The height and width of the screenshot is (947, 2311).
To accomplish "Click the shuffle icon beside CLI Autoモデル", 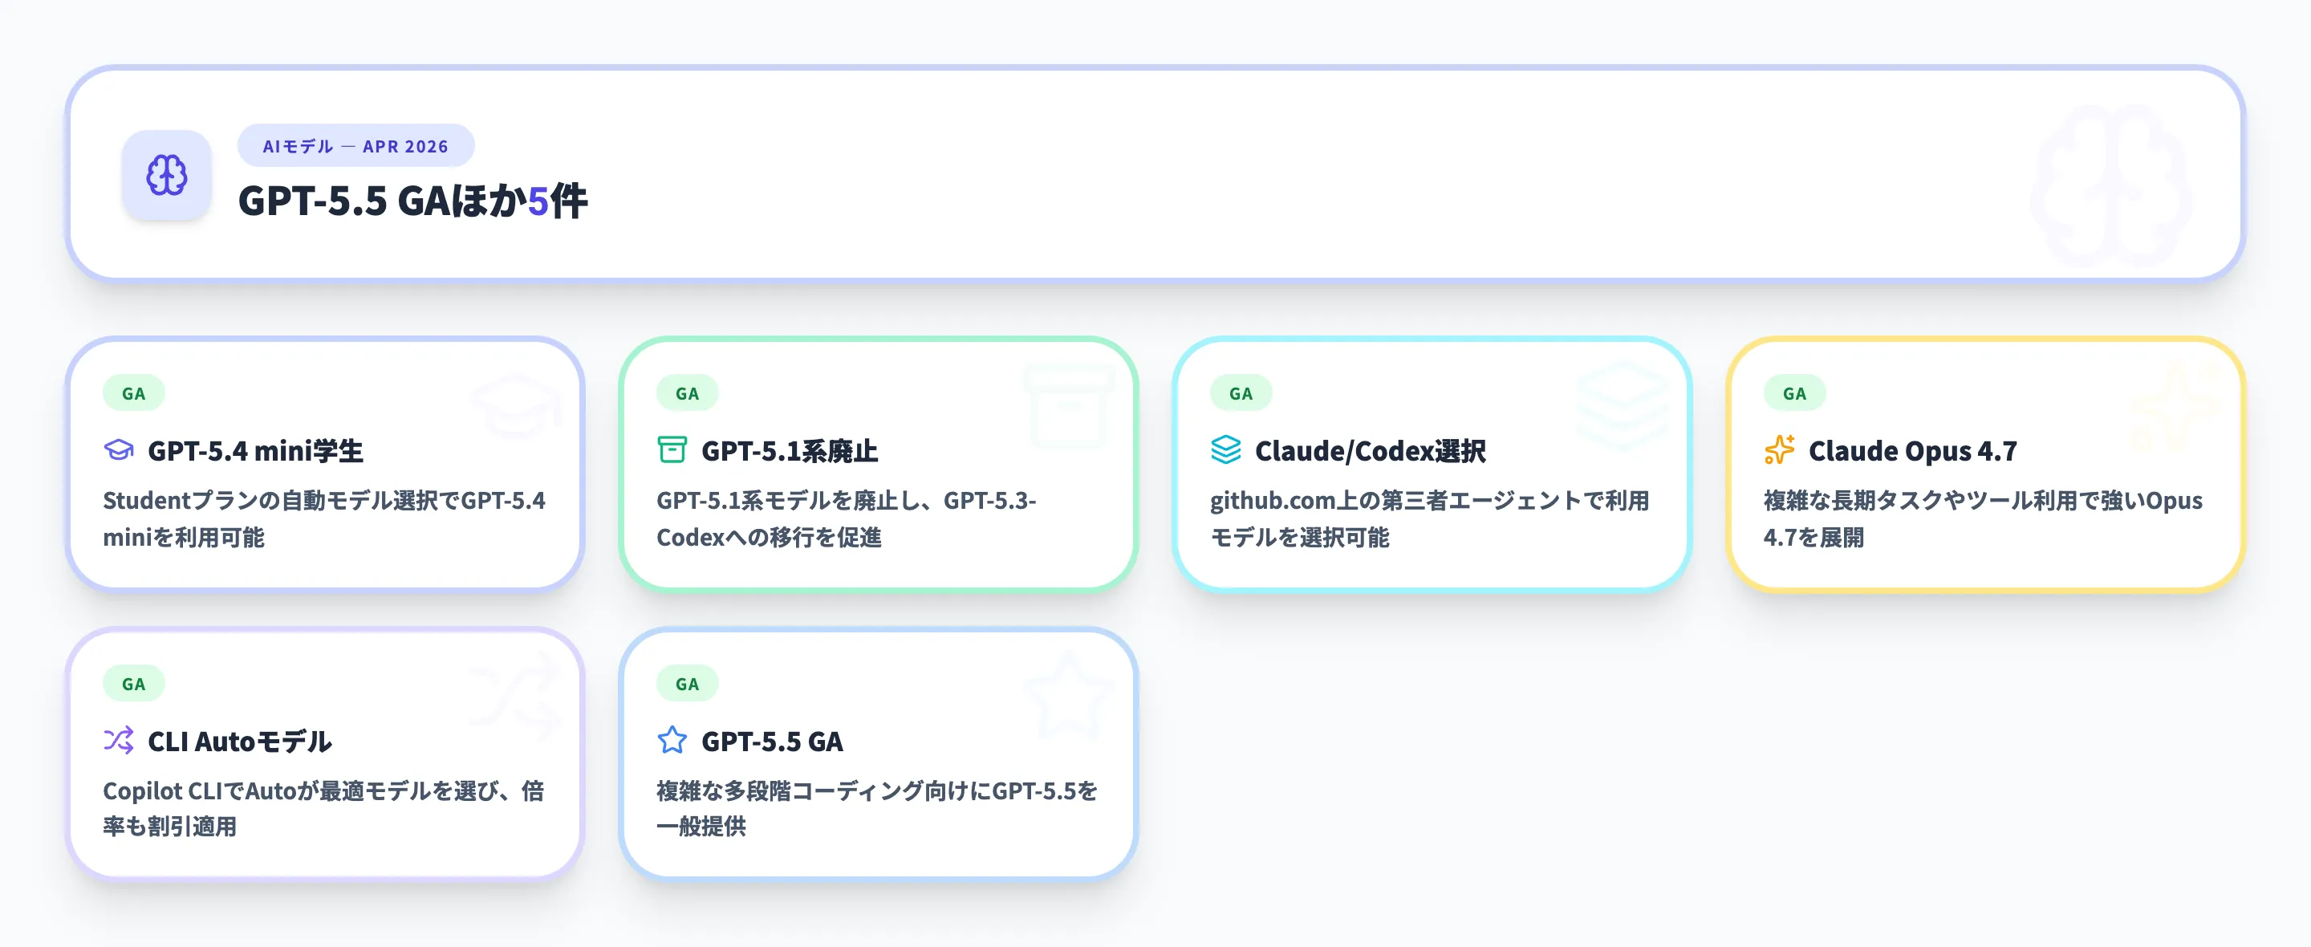I will [x=119, y=741].
